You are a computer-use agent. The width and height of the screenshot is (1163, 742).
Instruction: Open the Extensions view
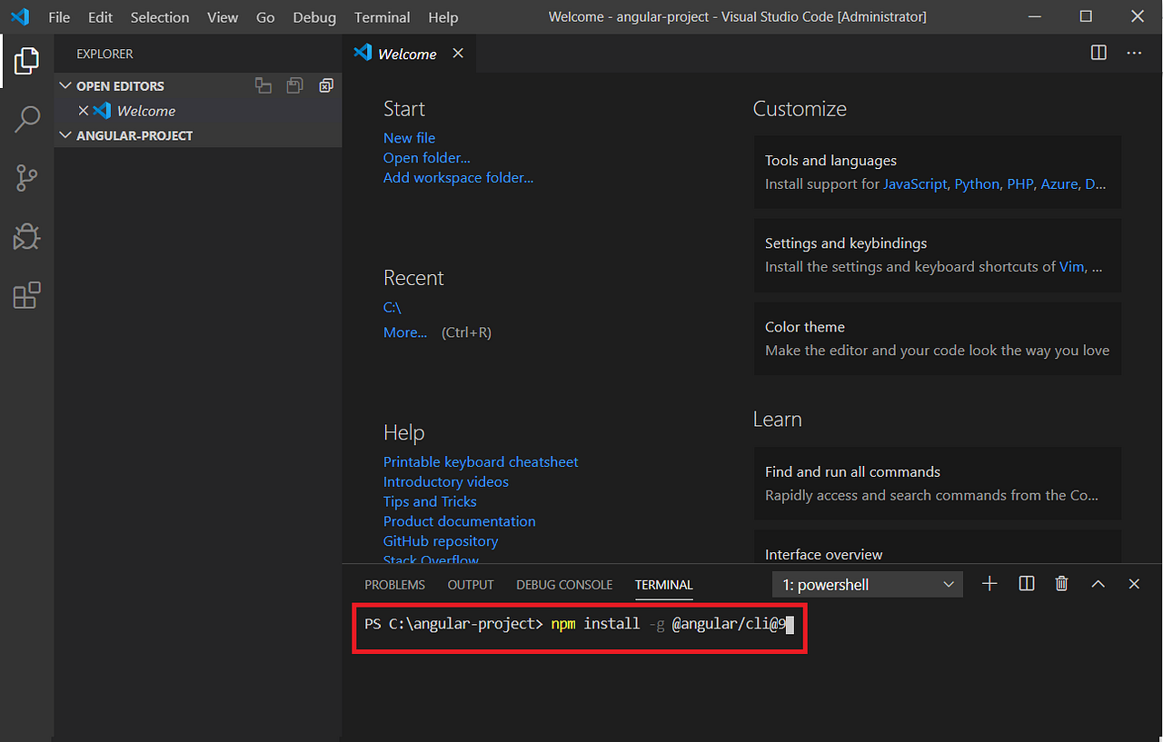click(x=27, y=294)
